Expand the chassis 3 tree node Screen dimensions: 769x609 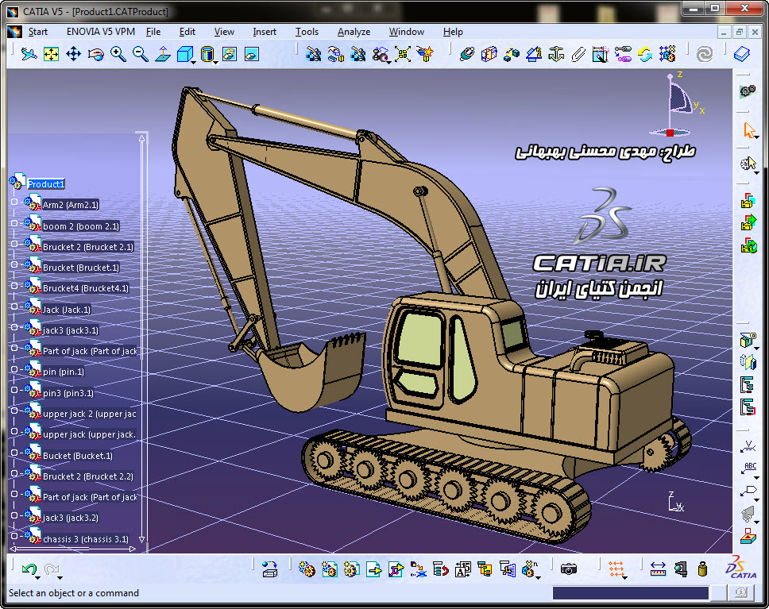[x=14, y=536]
